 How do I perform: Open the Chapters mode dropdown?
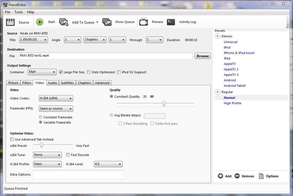tap(95, 40)
